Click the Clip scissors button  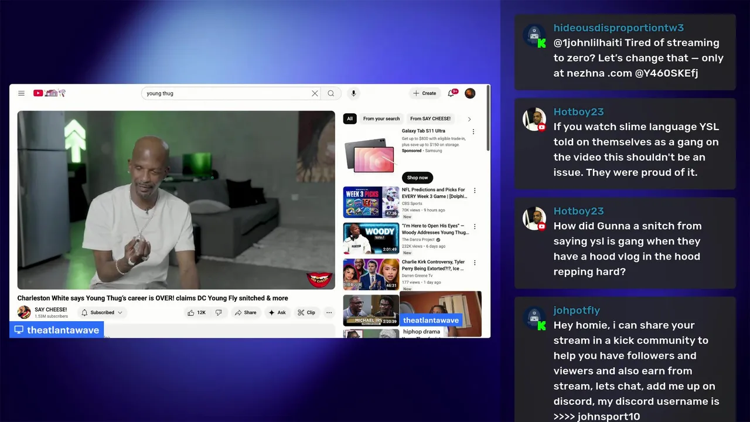point(306,312)
